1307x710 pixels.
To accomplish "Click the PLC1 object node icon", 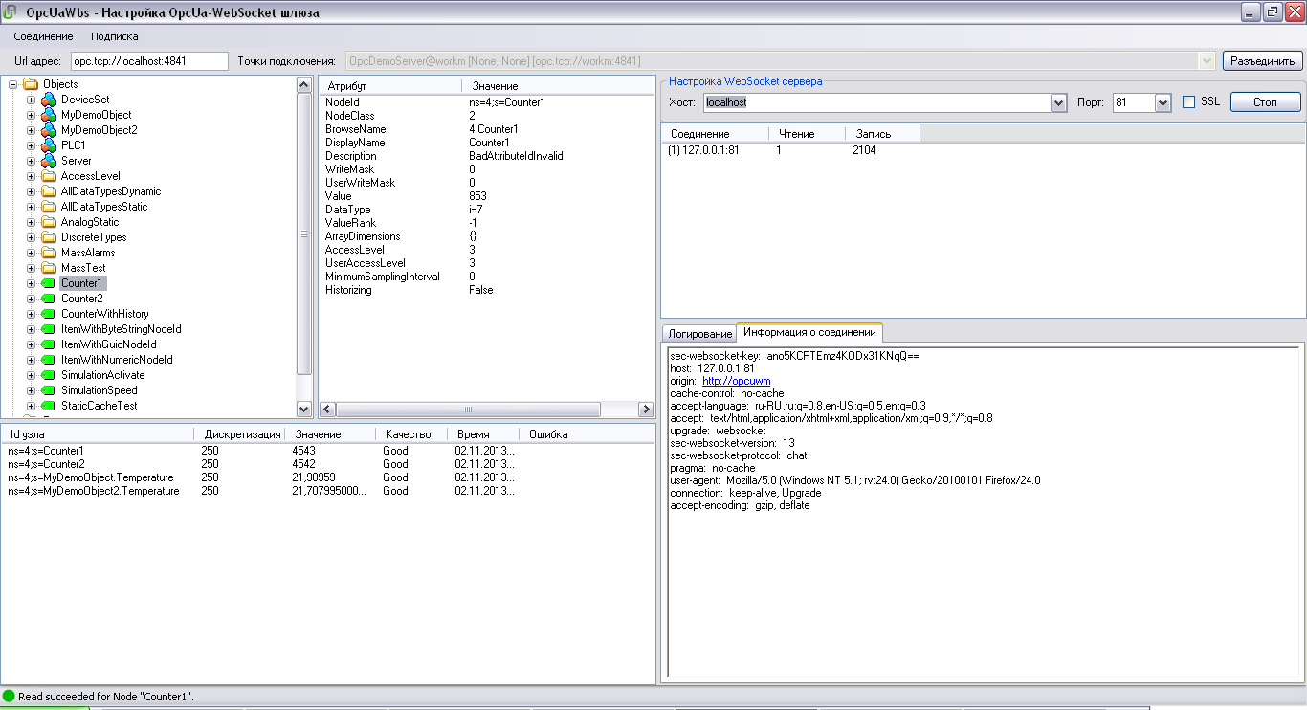I will [x=48, y=145].
